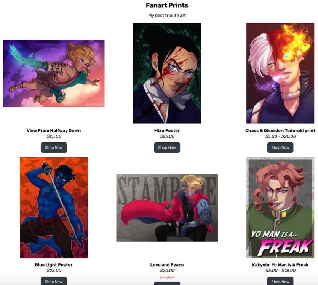Click Shop Now under Kakyoin print
The height and width of the screenshot is (285, 318).
tap(280, 281)
